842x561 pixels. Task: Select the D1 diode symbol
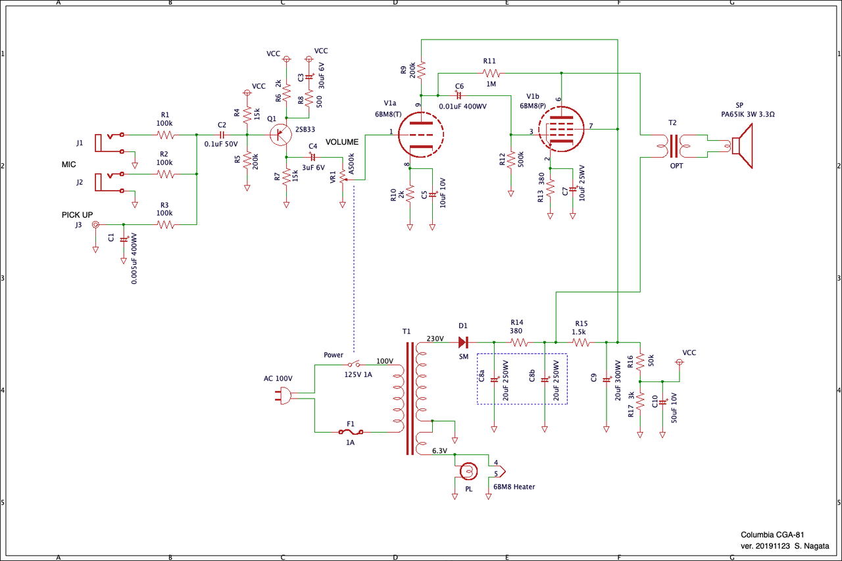462,342
